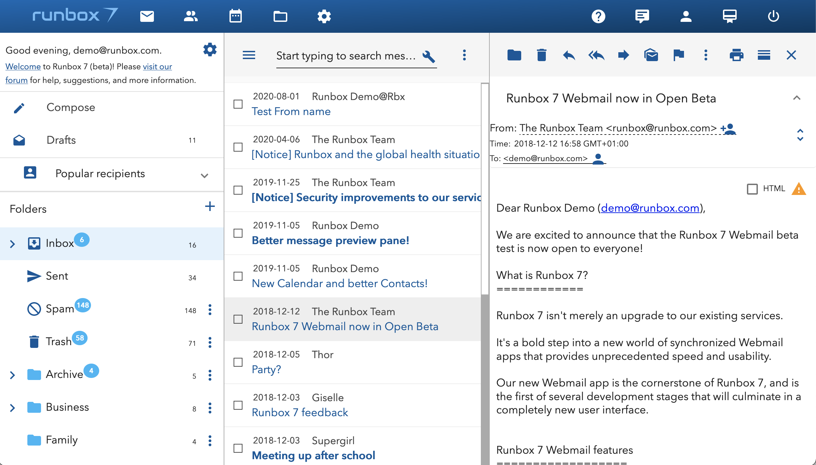Print the message using printer icon

pyautogui.click(x=736, y=55)
